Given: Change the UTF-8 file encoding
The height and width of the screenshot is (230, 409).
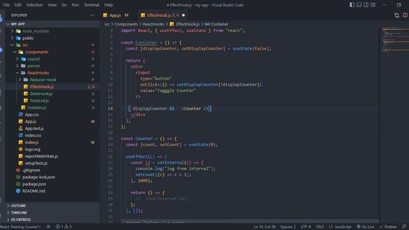Looking at the screenshot, I should 305,227.
